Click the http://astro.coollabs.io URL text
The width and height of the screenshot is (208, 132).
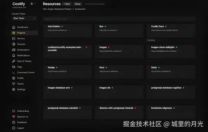tap(57, 30)
